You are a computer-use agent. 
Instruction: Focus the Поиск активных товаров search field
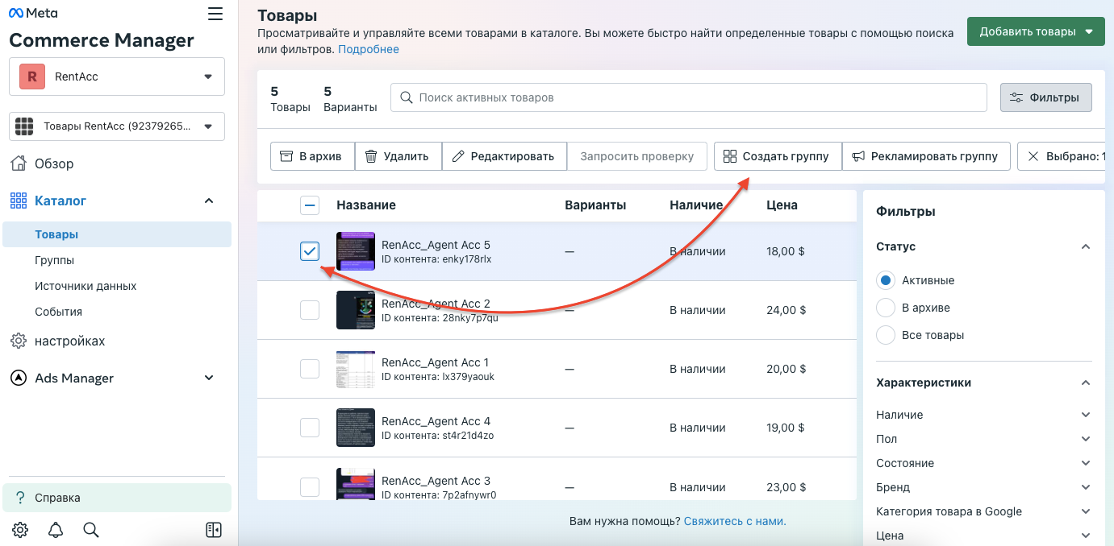click(x=689, y=97)
